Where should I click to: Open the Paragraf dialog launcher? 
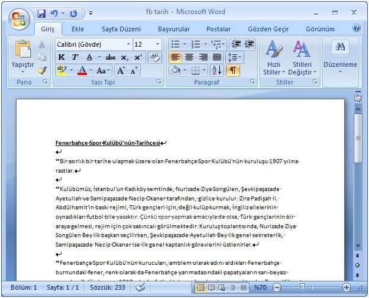253,82
